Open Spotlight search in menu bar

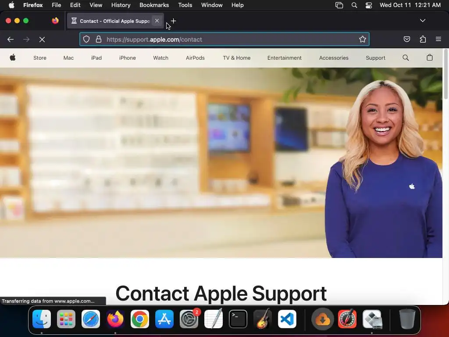tap(354, 5)
